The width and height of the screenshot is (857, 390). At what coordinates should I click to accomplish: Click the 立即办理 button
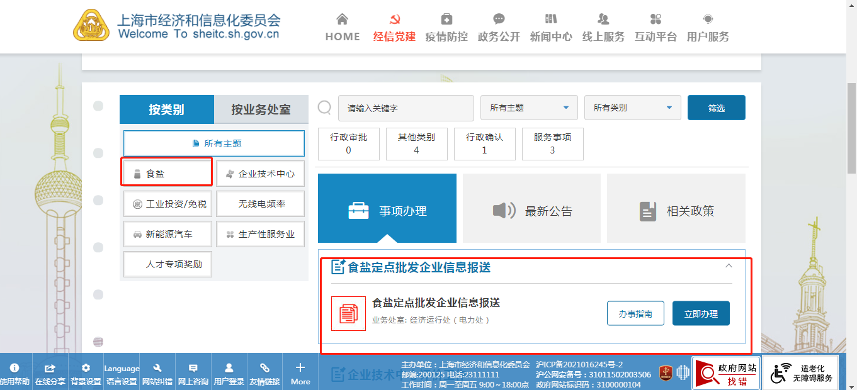pos(701,313)
